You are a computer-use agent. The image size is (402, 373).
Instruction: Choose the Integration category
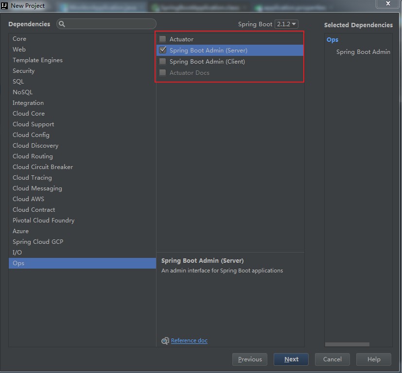click(x=82, y=103)
